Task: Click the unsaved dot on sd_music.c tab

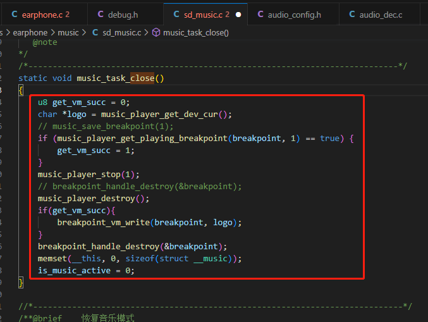Action: tap(238, 15)
